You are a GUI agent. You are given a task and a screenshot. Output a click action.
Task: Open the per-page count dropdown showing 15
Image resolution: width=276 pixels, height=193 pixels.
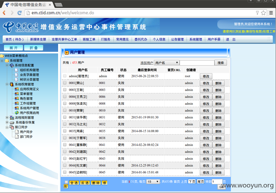153,182
